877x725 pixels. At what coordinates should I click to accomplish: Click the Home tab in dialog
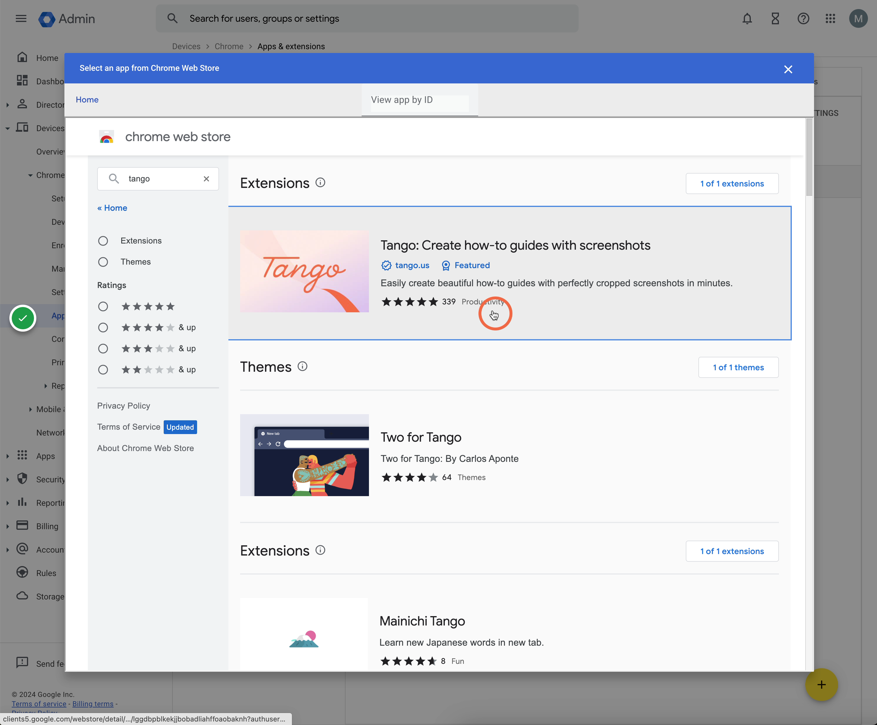87,100
